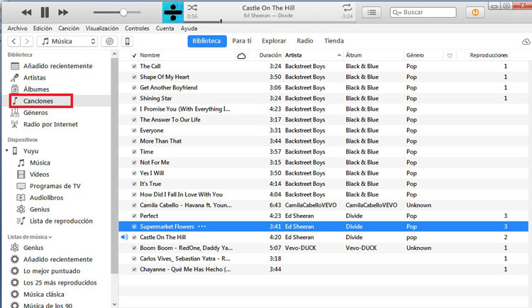Screen dimensions: 532x308
Task: Click the heart love column header
Action: tap(450, 55)
